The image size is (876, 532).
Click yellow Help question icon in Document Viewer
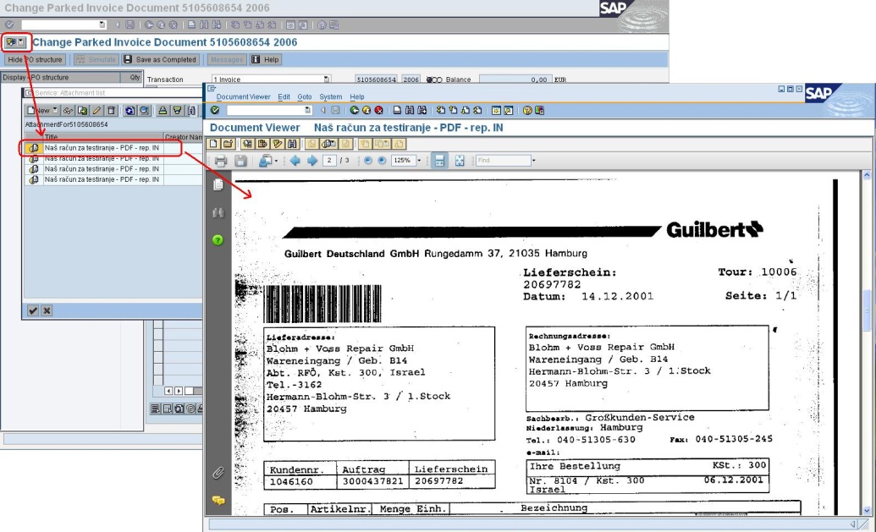[526, 111]
